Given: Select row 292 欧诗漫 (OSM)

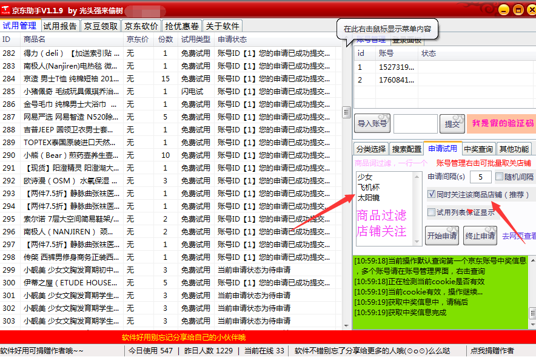Looking at the screenshot, I should pos(170,181).
